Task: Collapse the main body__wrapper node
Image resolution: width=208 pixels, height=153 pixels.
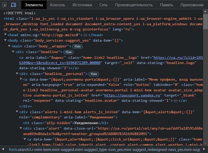Action: click(x=9, y=46)
